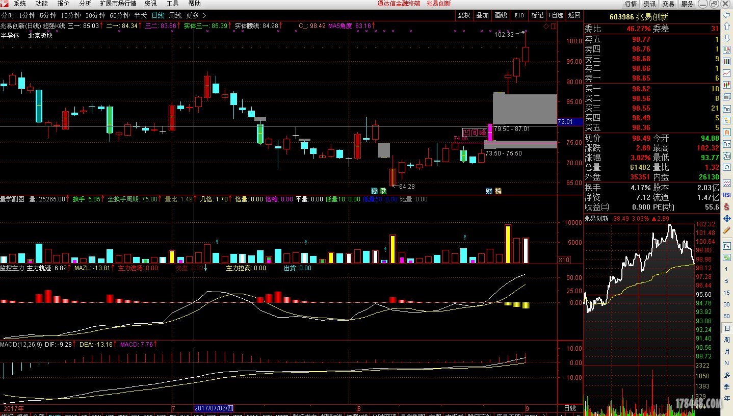Viewport: 733px width, 416px height.
Task: Switch to 15分钟 chart tab
Action: tap(71, 15)
